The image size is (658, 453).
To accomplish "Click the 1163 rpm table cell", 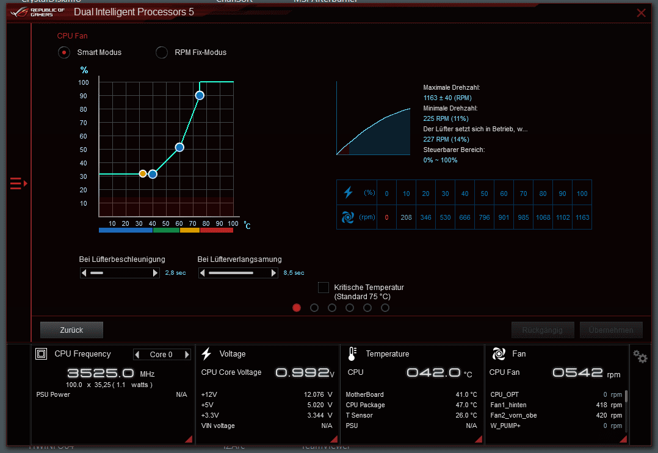I will (x=582, y=217).
